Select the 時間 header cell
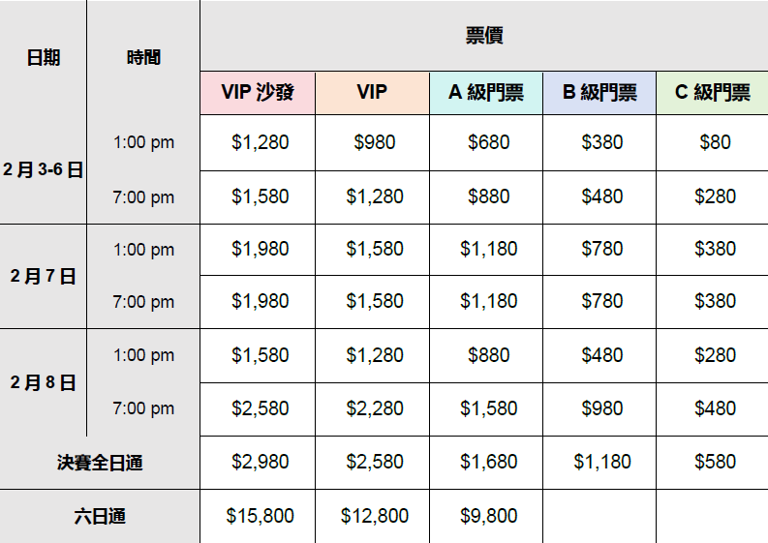 pyautogui.click(x=143, y=57)
